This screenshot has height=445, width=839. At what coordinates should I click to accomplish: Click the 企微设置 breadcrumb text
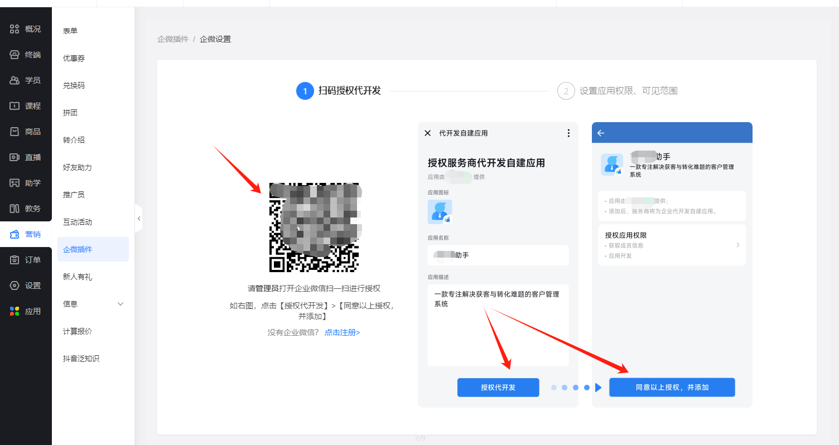click(215, 39)
